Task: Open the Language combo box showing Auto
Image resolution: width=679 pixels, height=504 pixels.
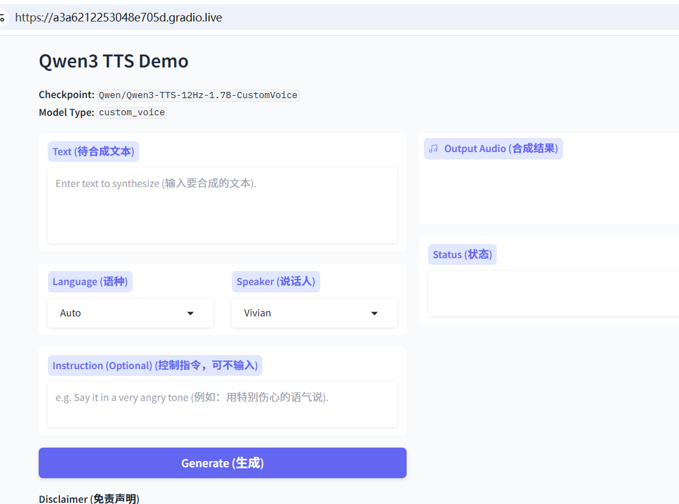Action: click(x=123, y=313)
